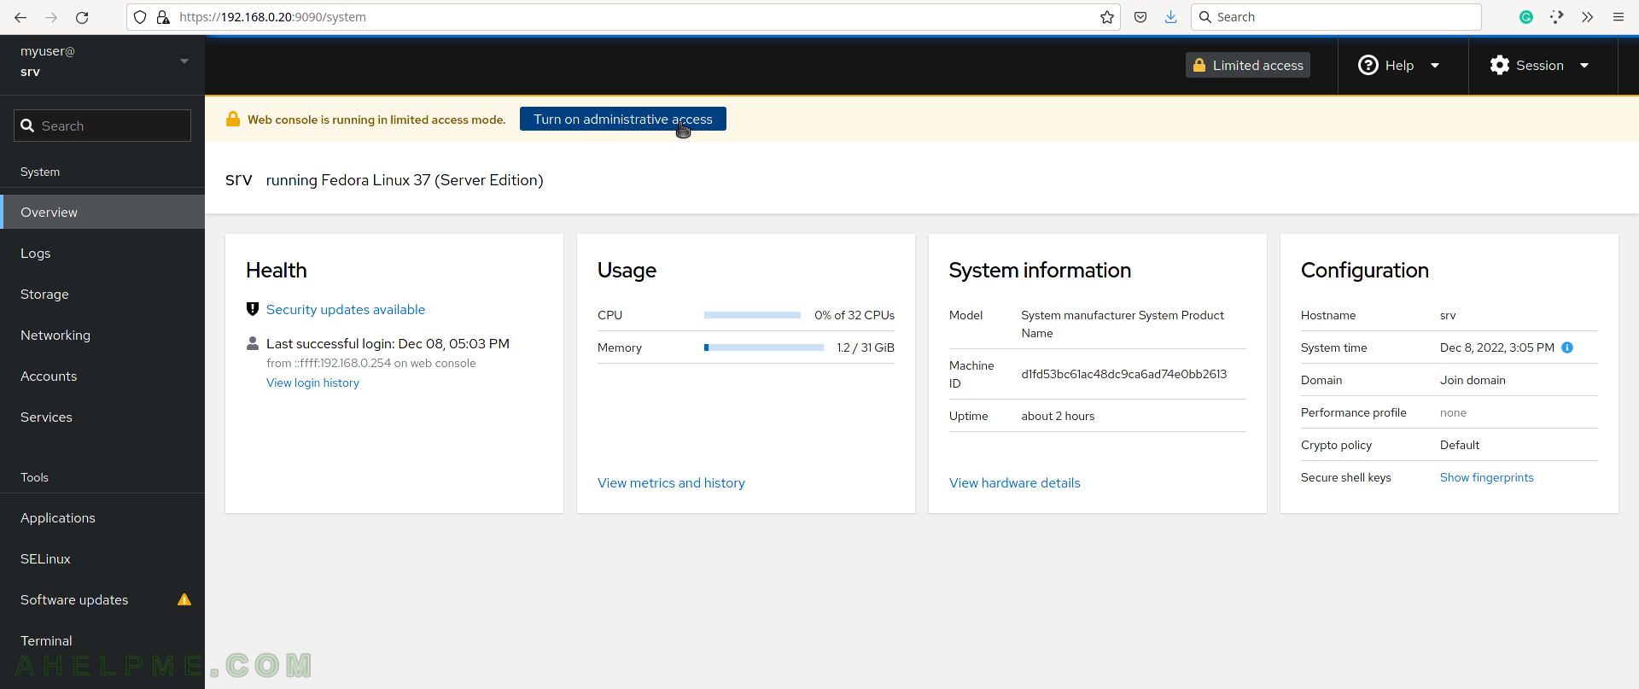This screenshot has height=689, width=1639.
Task: Go back using the browser back arrow
Action: click(x=20, y=17)
